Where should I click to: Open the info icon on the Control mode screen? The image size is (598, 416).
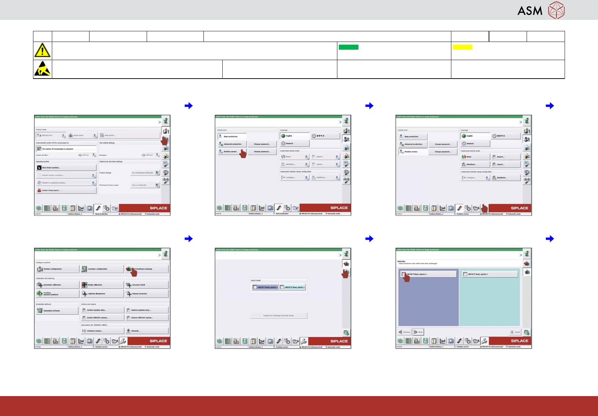pos(165,121)
